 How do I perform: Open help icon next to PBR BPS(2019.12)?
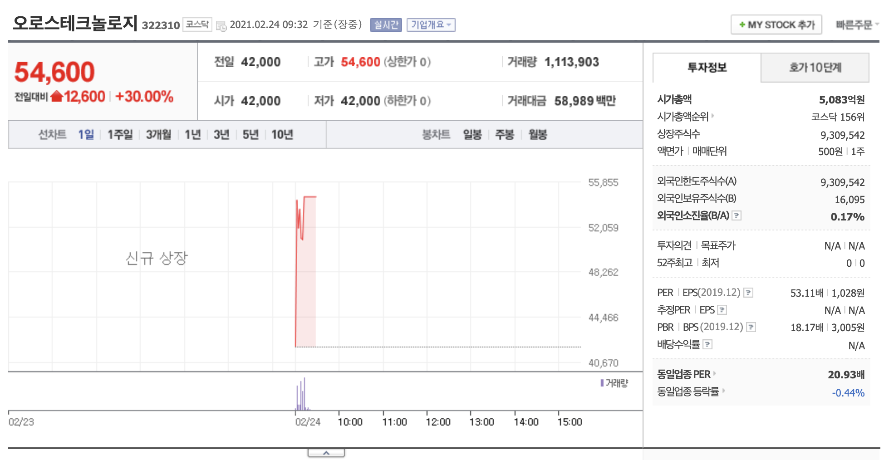tap(751, 327)
